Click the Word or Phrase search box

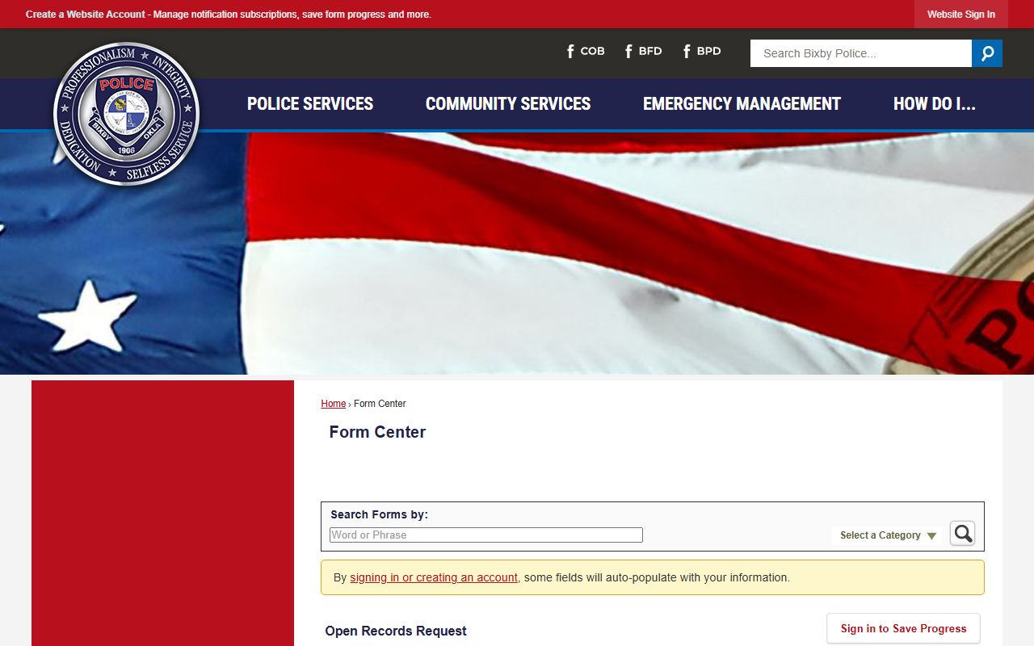click(x=485, y=535)
